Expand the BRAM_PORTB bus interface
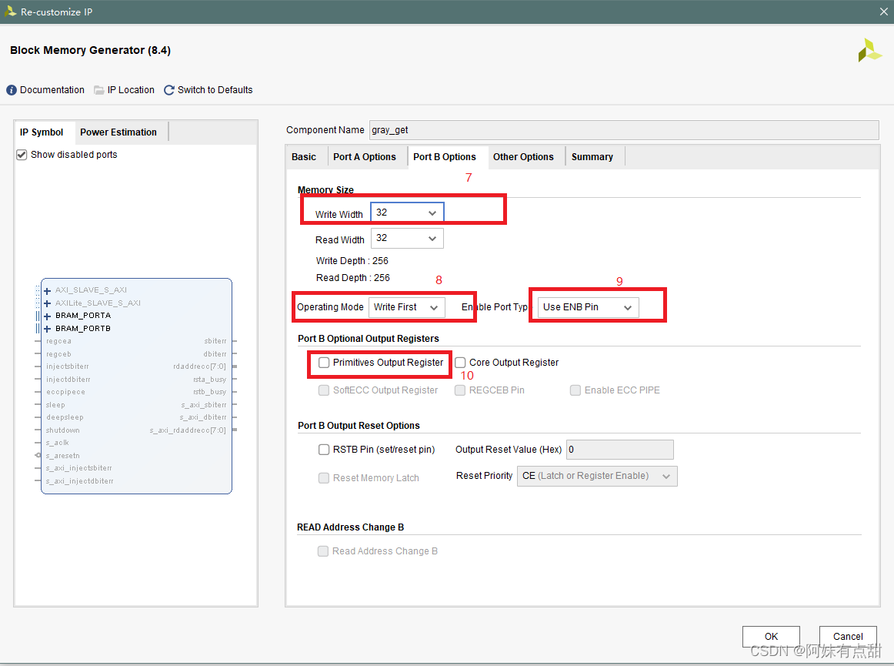Screen dimensions: 894x666 48,329
